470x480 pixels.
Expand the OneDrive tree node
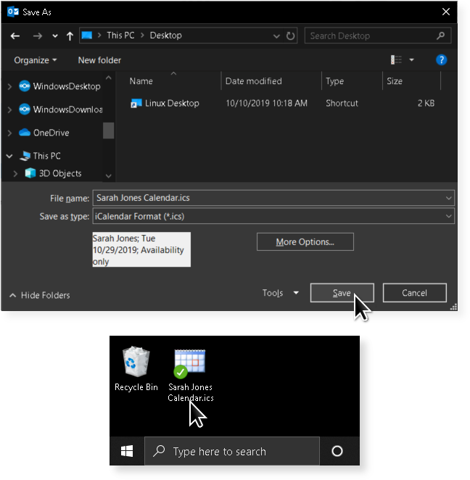[9, 133]
